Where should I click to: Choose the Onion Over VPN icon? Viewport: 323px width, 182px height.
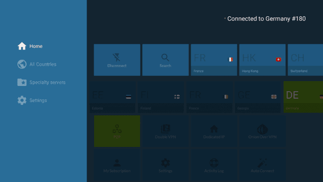click(x=262, y=129)
